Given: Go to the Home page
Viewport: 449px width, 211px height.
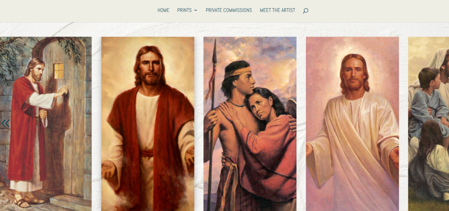Looking at the screenshot, I should [163, 10].
